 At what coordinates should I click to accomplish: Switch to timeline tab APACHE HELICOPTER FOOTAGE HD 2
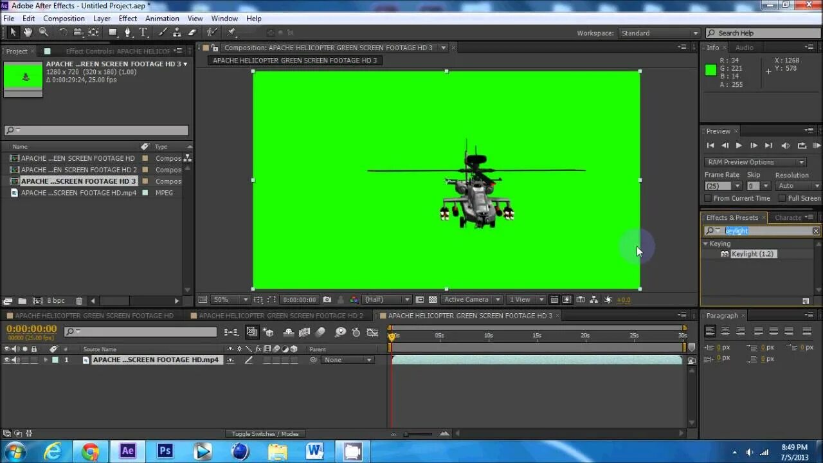pyautogui.click(x=281, y=316)
